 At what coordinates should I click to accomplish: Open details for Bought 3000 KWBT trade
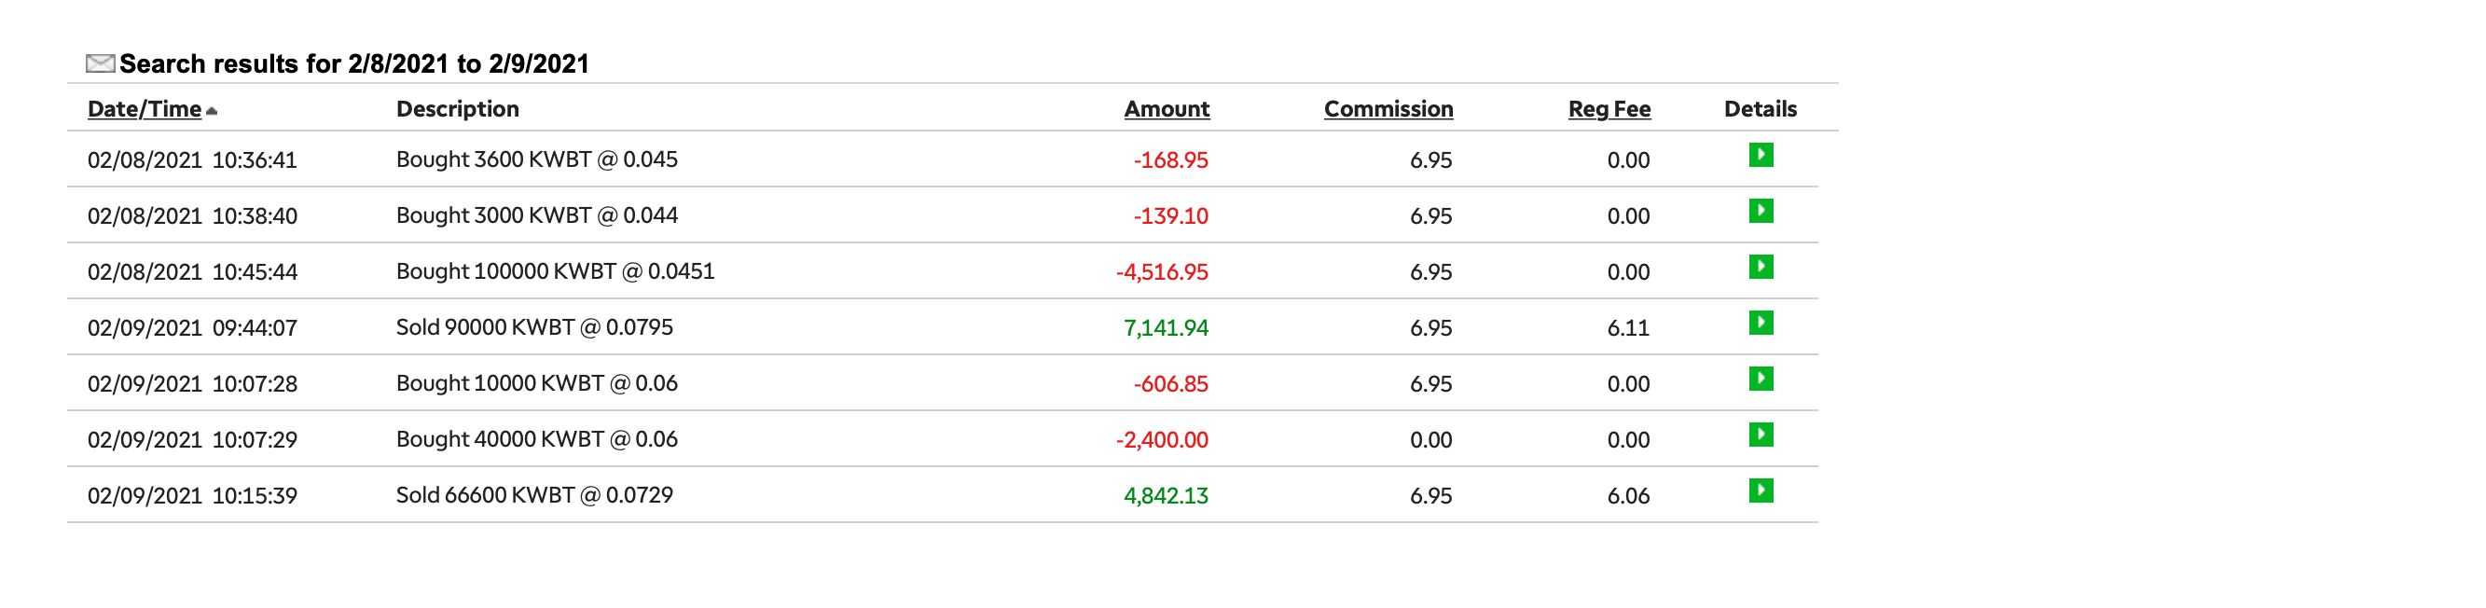pyautogui.click(x=1761, y=212)
